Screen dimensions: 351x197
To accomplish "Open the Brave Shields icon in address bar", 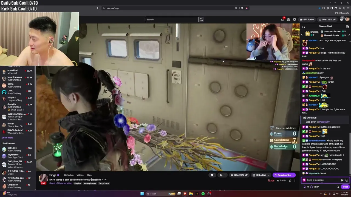I will (x=242, y=8).
